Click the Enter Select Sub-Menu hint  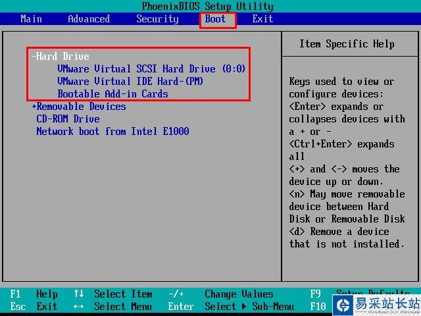[x=231, y=306]
